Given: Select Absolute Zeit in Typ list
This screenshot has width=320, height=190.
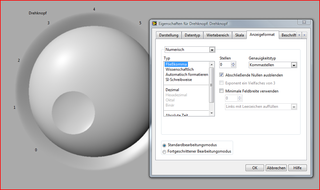Looking at the screenshot, I should [177, 115].
